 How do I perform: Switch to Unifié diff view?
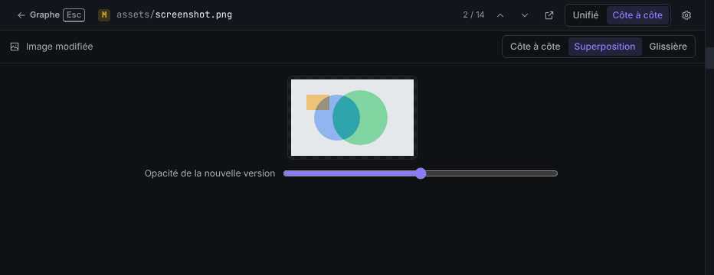(x=585, y=15)
